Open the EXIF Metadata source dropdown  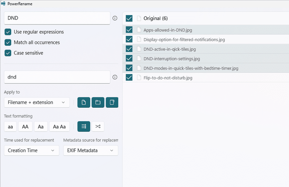click(91, 150)
